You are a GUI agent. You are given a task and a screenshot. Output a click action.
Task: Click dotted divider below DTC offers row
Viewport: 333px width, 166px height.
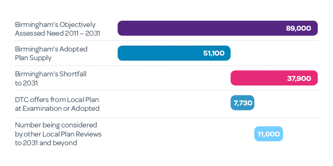(x=166, y=117)
